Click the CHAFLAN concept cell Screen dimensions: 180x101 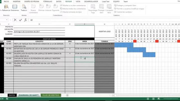[x=39, y=59]
